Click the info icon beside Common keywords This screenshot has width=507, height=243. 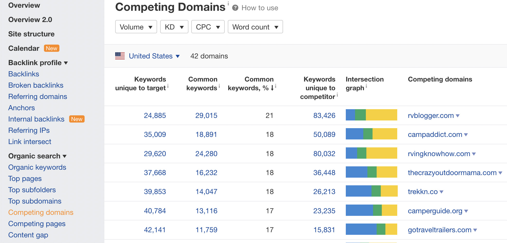[x=219, y=87]
